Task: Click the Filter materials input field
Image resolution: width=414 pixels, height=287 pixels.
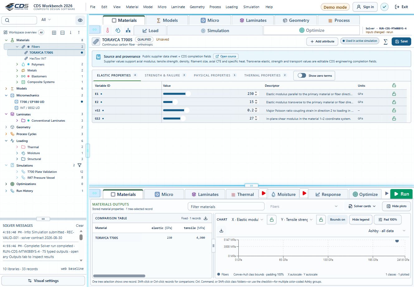Action: (226, 207)
